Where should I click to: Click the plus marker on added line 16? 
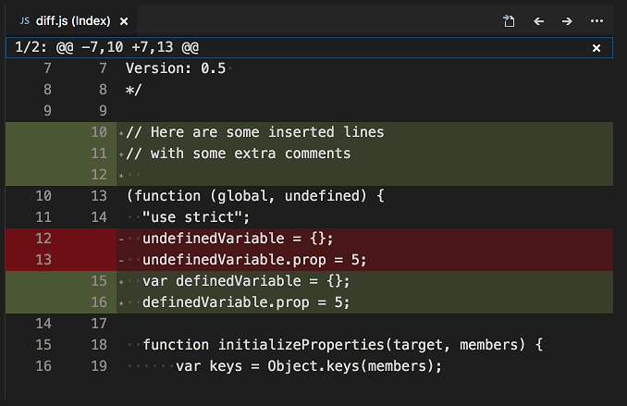121,302
